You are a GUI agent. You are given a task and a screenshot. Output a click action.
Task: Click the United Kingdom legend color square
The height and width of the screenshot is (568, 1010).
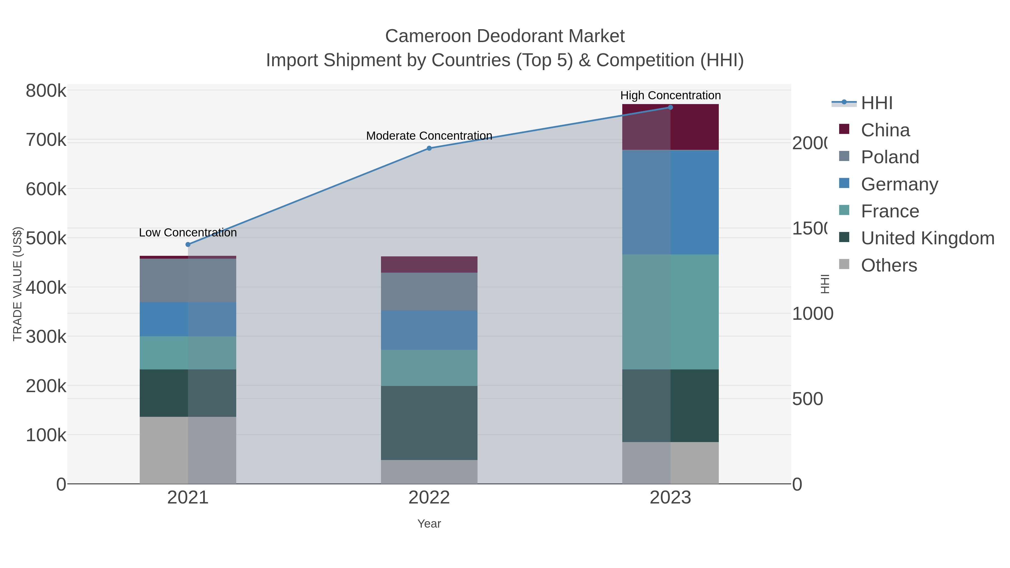(844, 237)
